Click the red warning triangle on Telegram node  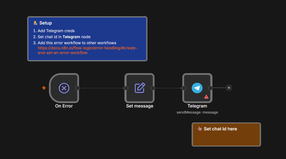pos(206,97)
